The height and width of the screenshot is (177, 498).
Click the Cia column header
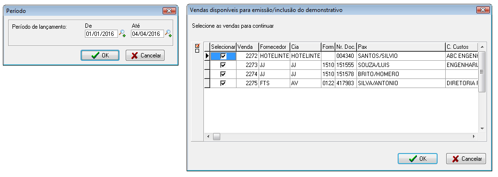[305, 47]
